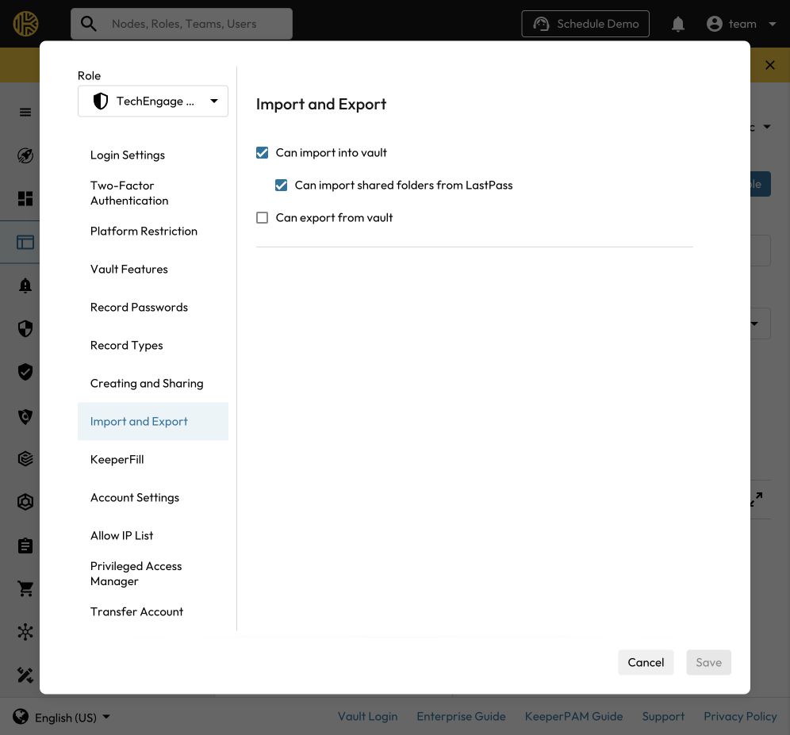
Task: Click the Save button
Action: click(x=708, y=663)
